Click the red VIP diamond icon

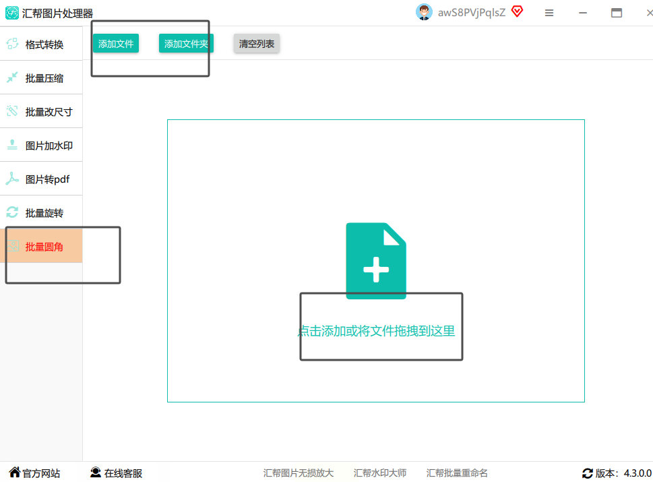518,11
